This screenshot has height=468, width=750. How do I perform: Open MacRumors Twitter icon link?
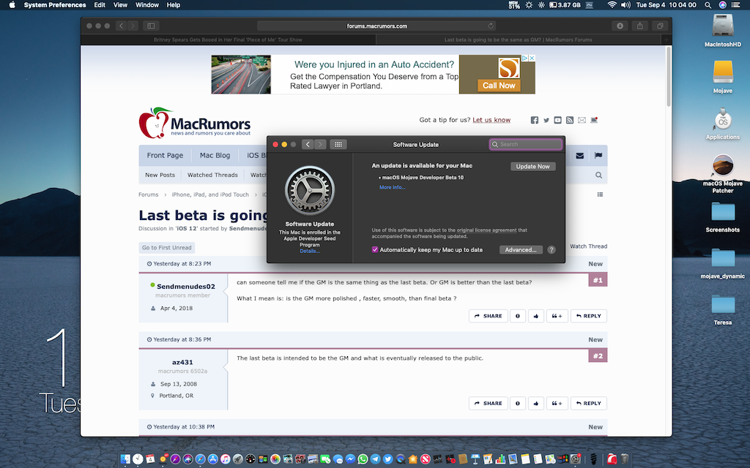tap(546, 120)
